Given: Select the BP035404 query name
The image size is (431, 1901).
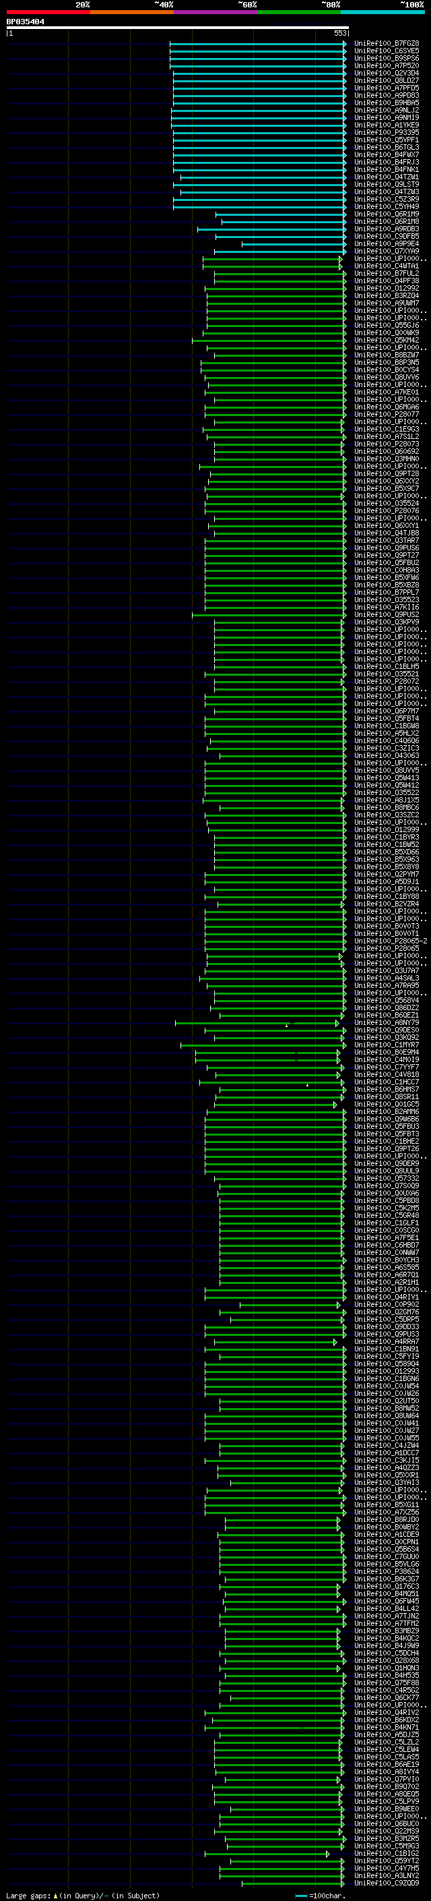Looking at the screenshot, I should point(25,22).
